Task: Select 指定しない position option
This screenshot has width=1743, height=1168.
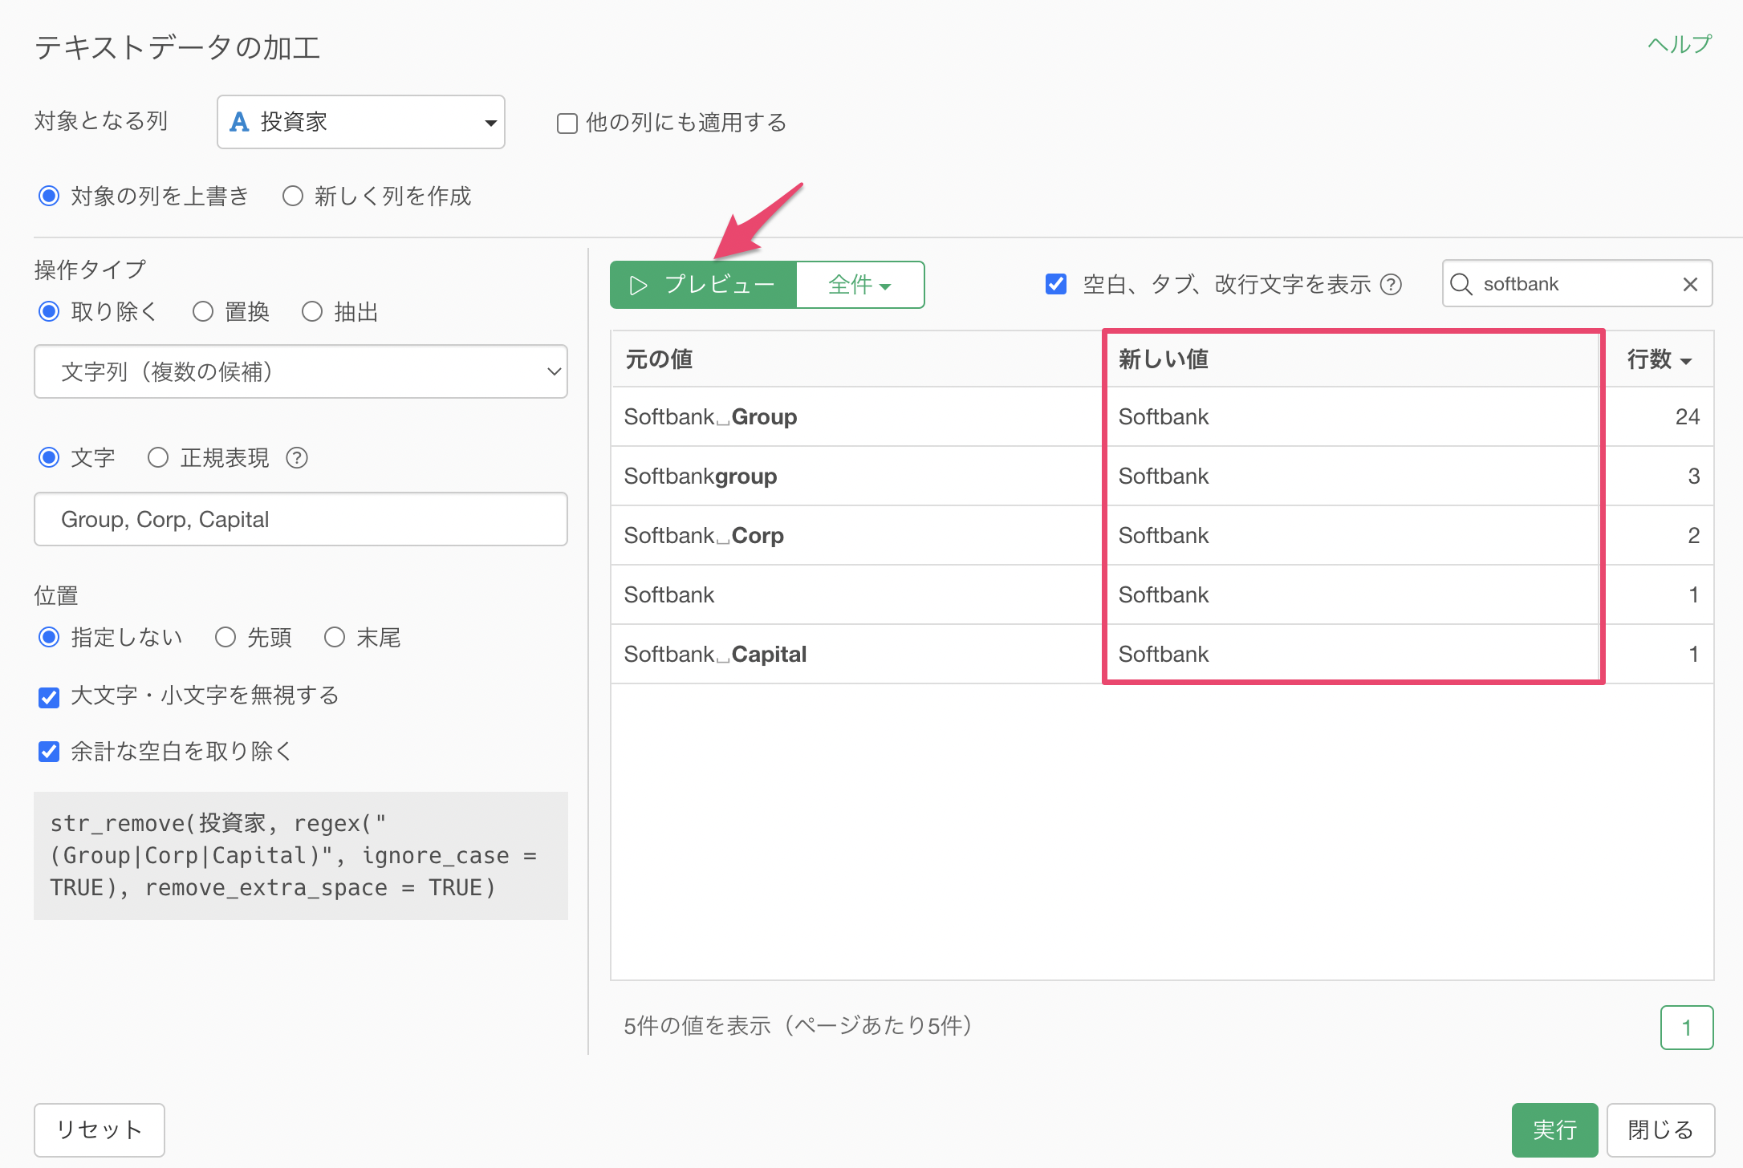Action: point(49,637)
